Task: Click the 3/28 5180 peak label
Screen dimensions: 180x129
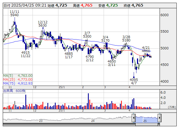Action: click(x=126, y=39)
